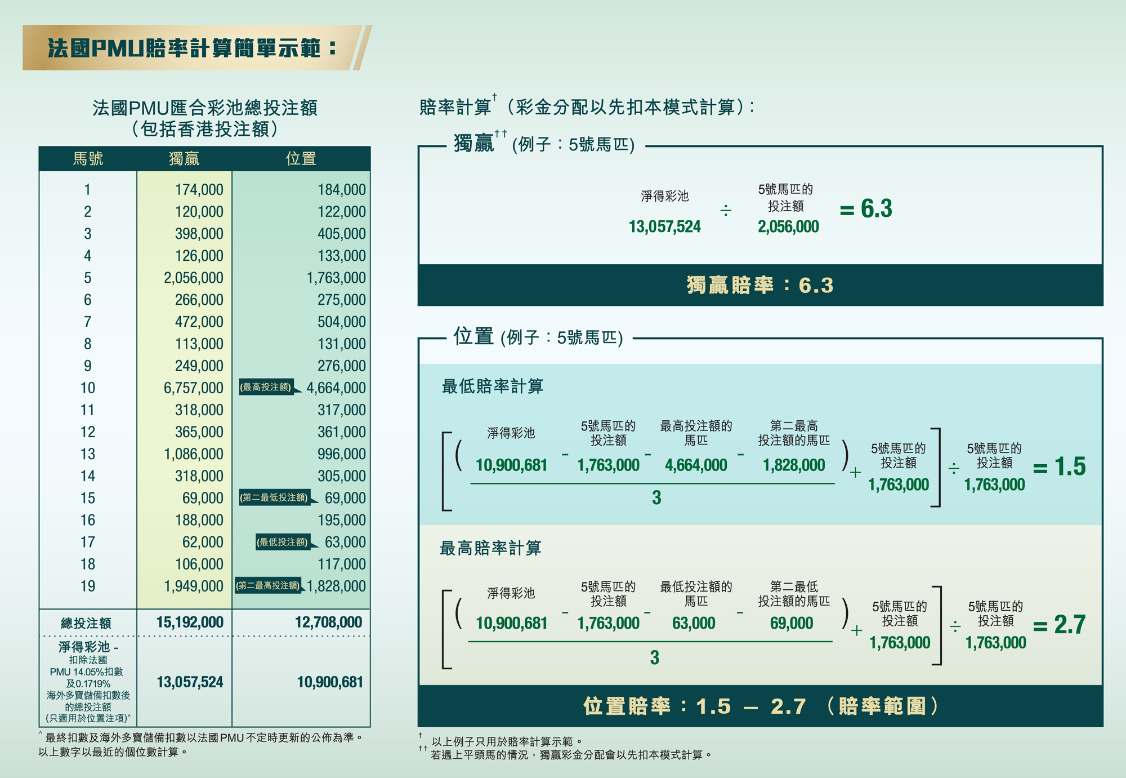Click the 最低賠率計算 heading

click(x=492, y=386)
